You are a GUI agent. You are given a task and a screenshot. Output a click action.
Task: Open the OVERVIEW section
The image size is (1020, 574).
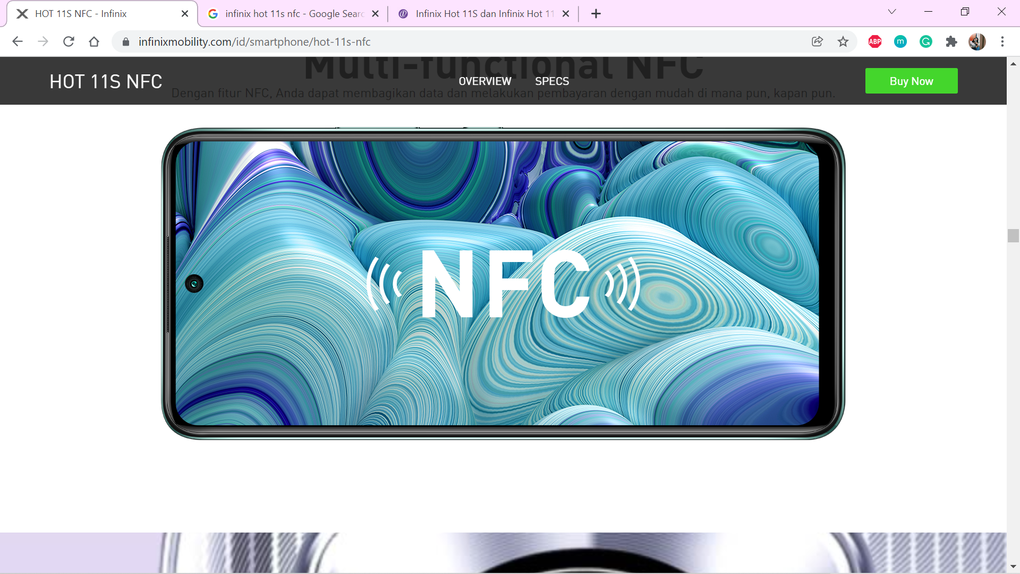[485, 81]
